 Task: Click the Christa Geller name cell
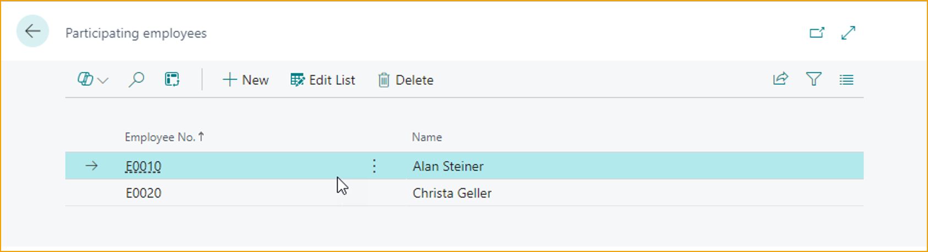coord(452,193)
